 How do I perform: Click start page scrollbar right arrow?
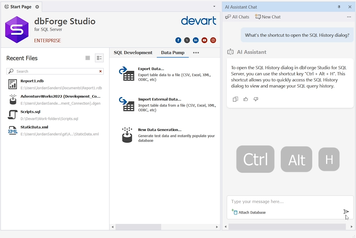tap(217, 227)
